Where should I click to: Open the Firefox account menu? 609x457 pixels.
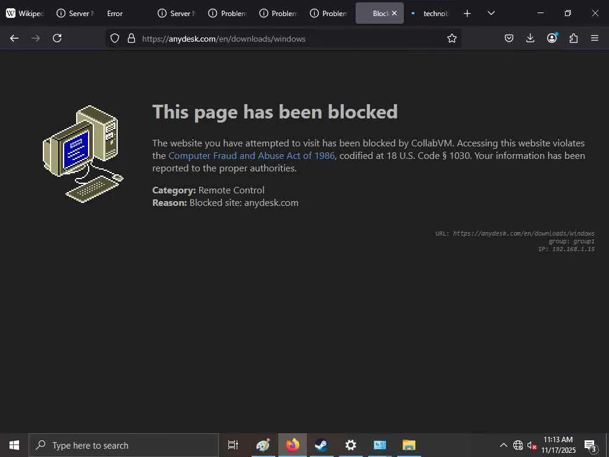pos(552,37)
